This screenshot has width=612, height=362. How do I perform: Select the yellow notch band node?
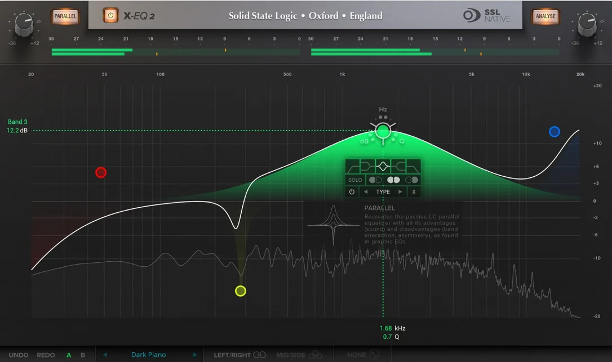(241, 291)
